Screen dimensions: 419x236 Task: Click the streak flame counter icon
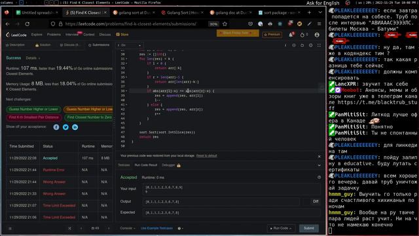pyautogui.click(x=302, y=35)
